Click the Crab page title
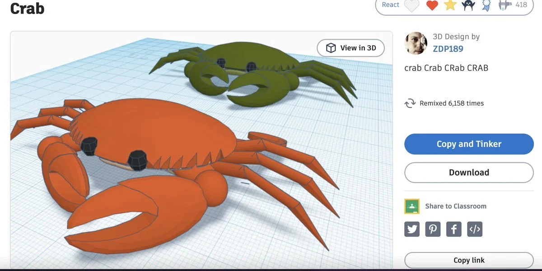 (27, 8)
